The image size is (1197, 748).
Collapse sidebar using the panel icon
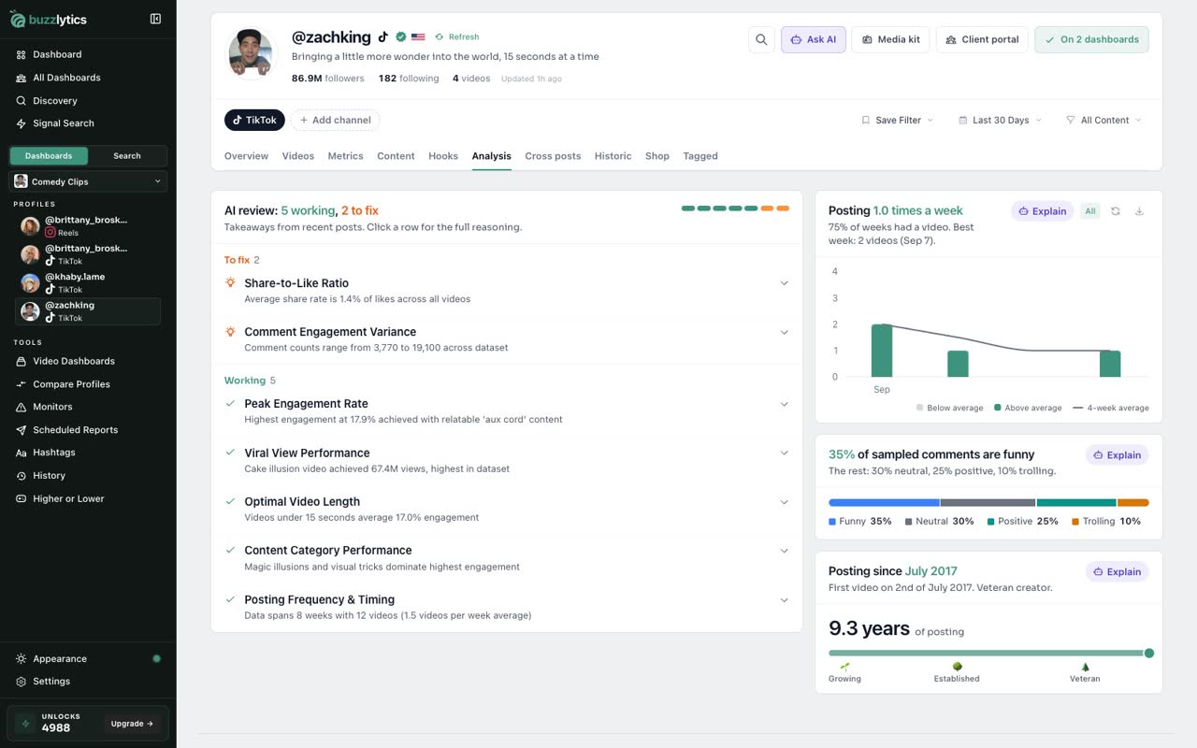[155, 19]
